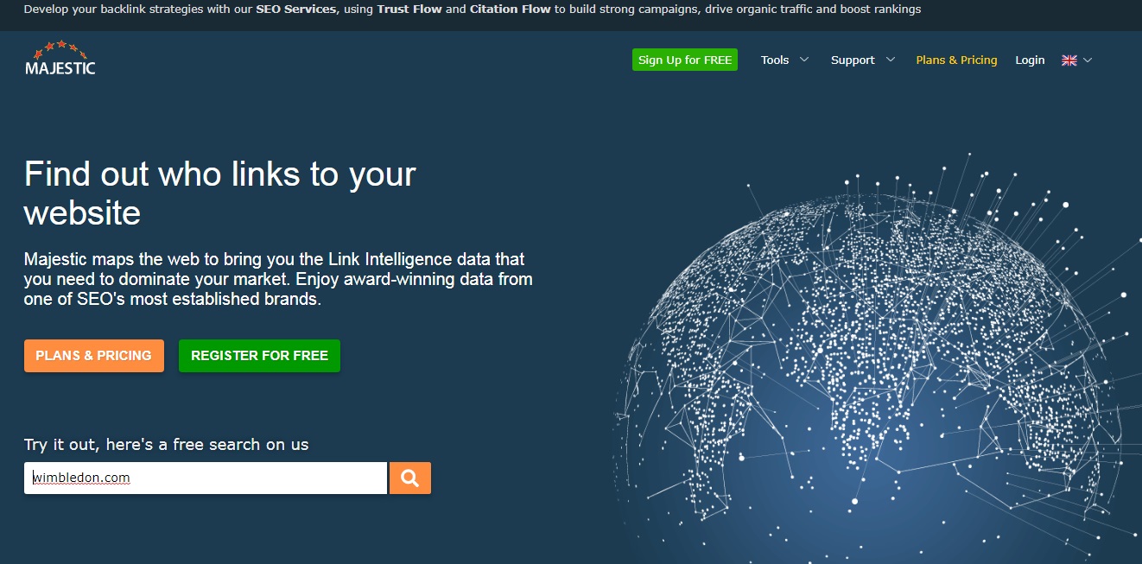Viewport: 1142px width, 564px height.
Task: Click the wimbledon.com search input field
Action: click(206, 478)
